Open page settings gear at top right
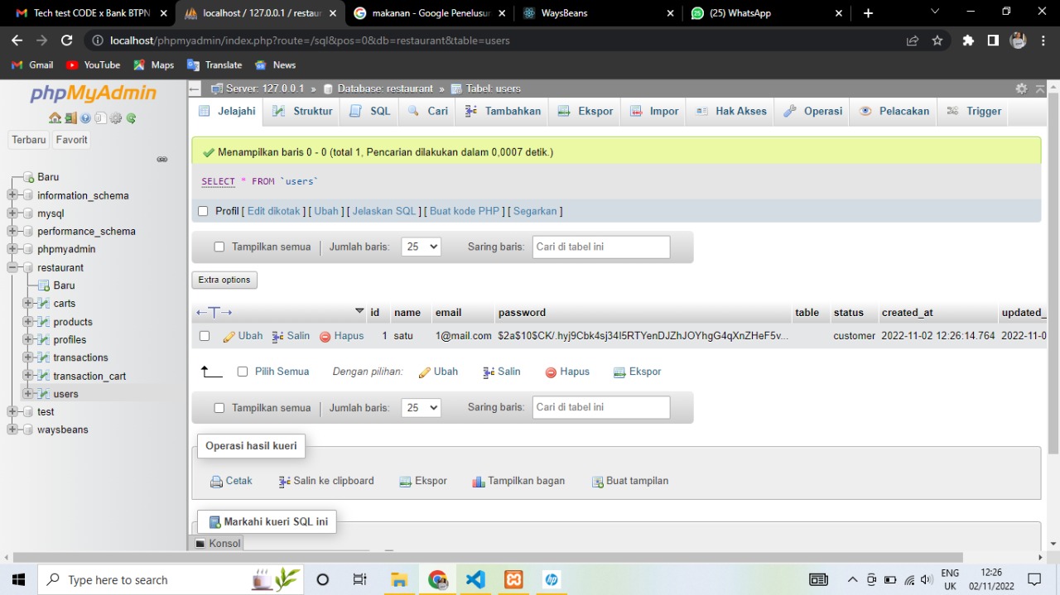This screenshot has width=1060, height=595. click(x=1021, y=89)
